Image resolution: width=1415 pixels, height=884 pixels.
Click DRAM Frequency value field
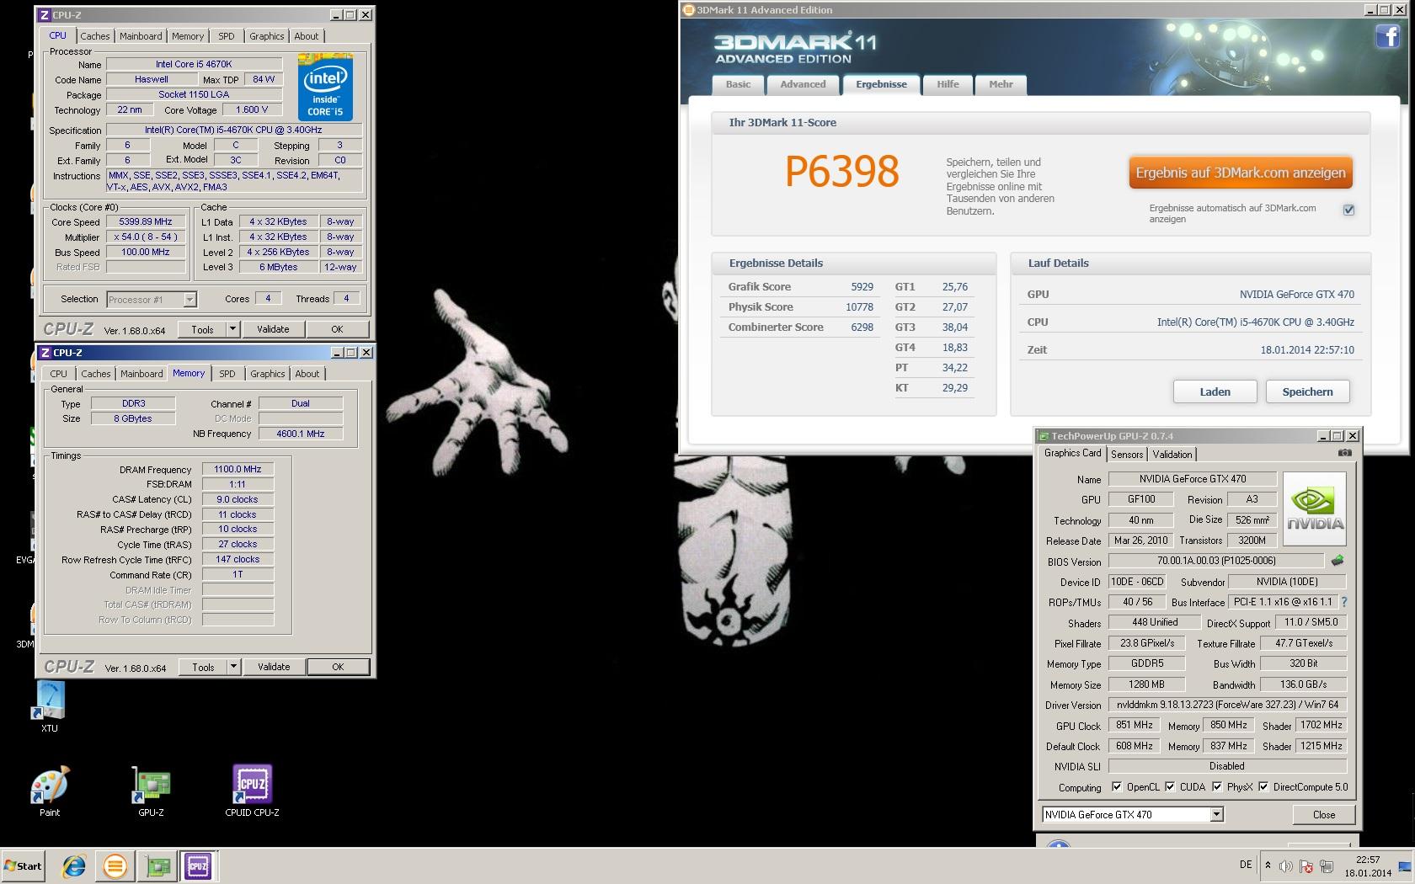point(238,469)
